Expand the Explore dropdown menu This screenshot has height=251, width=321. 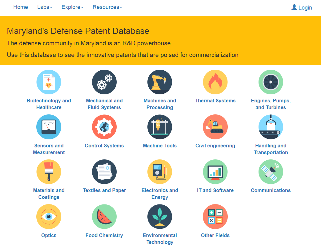[x=72, y=7]
